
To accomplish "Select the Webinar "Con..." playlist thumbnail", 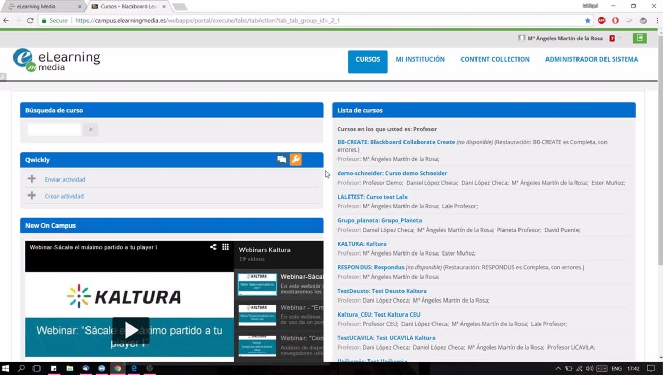I will click(x=257, y=346).
